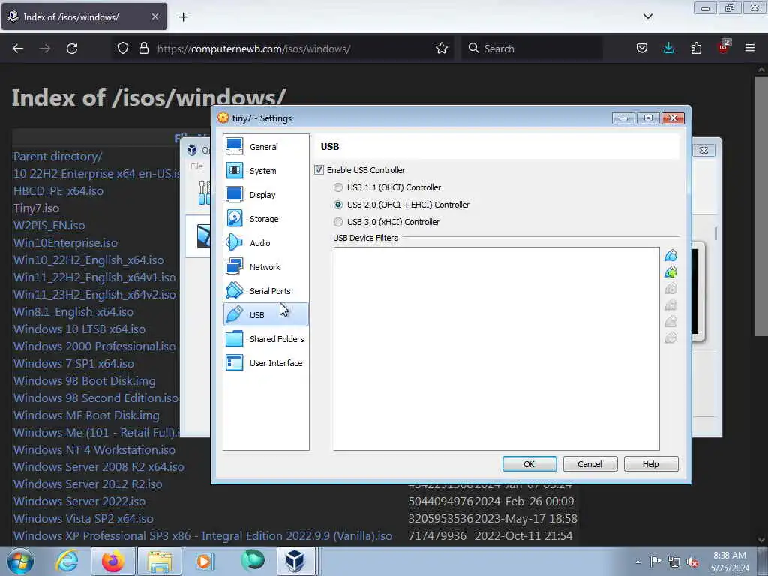Image resolution: width=768 pixels, height=576 pixels.
Task: Open Firefox extensions menu
Action: (696, 49)
